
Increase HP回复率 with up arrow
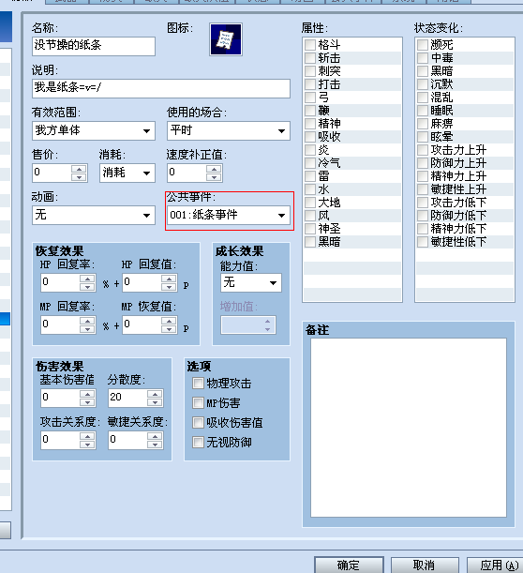pyautogui.click(x=87, y=279)
